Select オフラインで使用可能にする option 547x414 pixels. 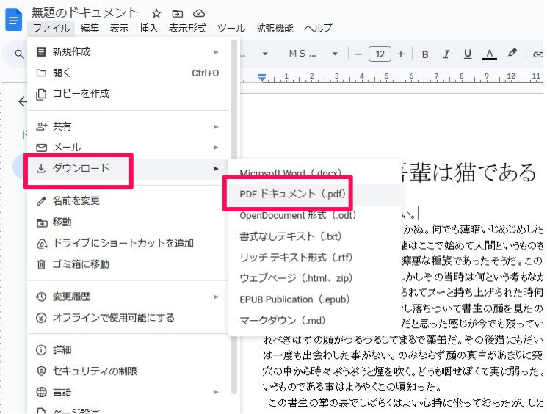(x=114, y=318)
